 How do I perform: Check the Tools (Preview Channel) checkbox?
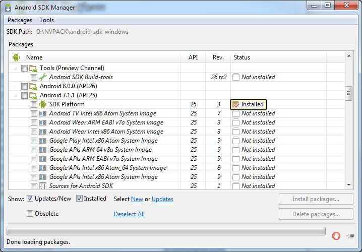[24, 69]
